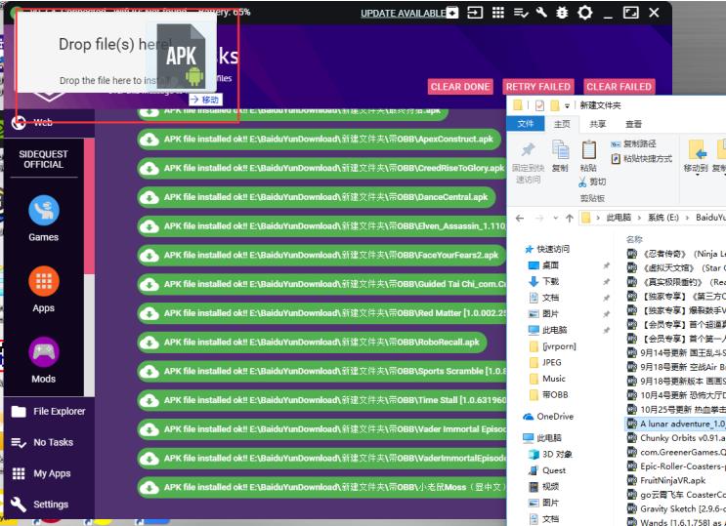Select Quest device in Explorer navigation tree
726x526 pixels.
pyautogui.click(x=547, y=470)
